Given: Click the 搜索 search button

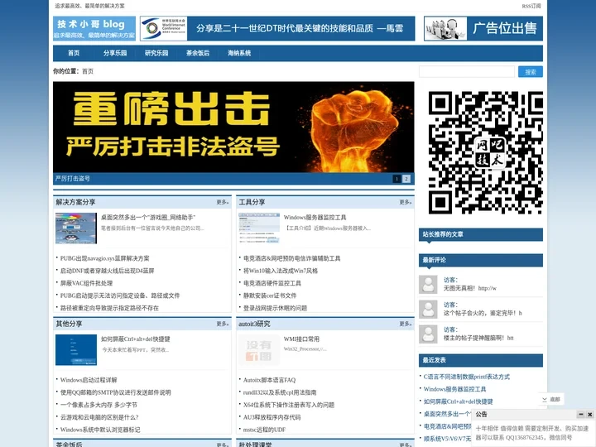Looking at the screenshot, I should click(531, 72).
